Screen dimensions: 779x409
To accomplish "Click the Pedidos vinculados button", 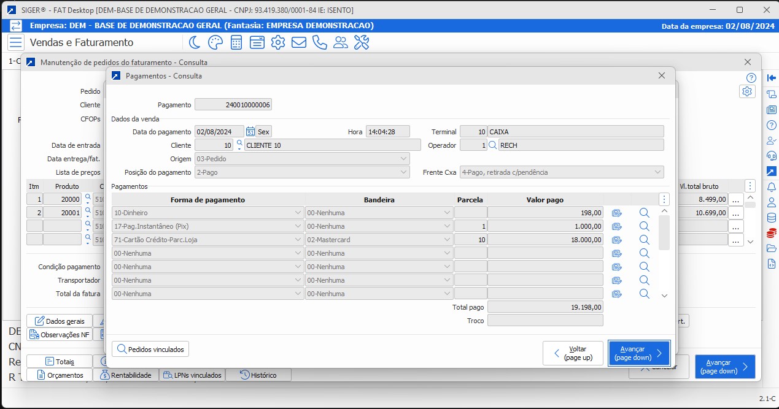I will [x=150, y=349].
